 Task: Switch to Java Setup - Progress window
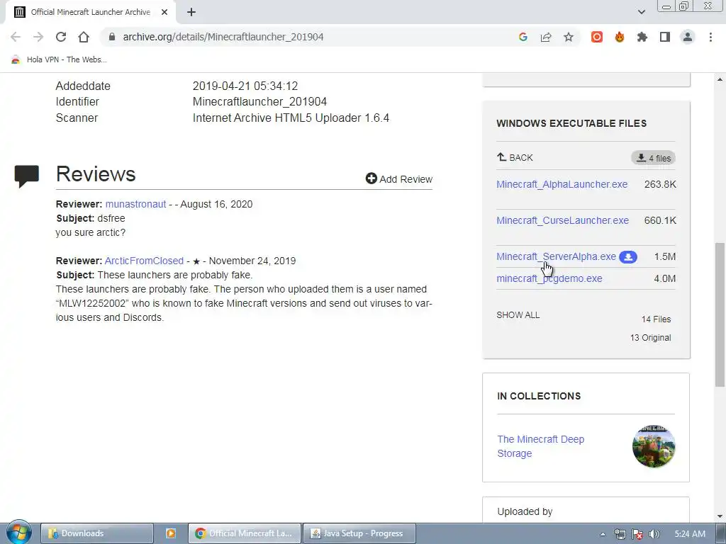(x=359, y=533)
